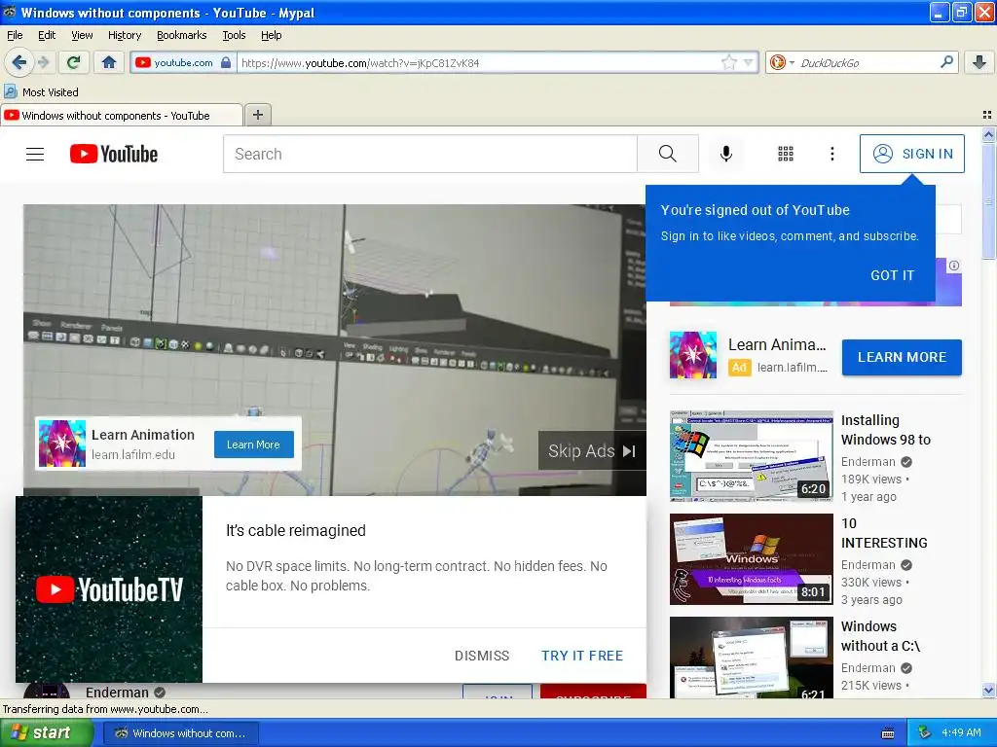Focus the YouTube Search field

point(429,154)
